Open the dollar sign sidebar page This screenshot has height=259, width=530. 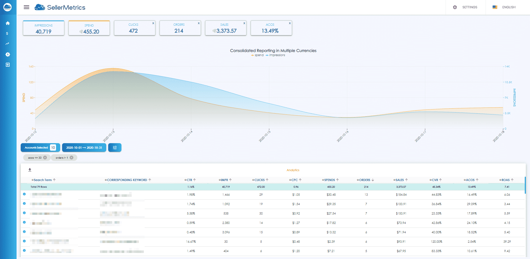(7, 33)
